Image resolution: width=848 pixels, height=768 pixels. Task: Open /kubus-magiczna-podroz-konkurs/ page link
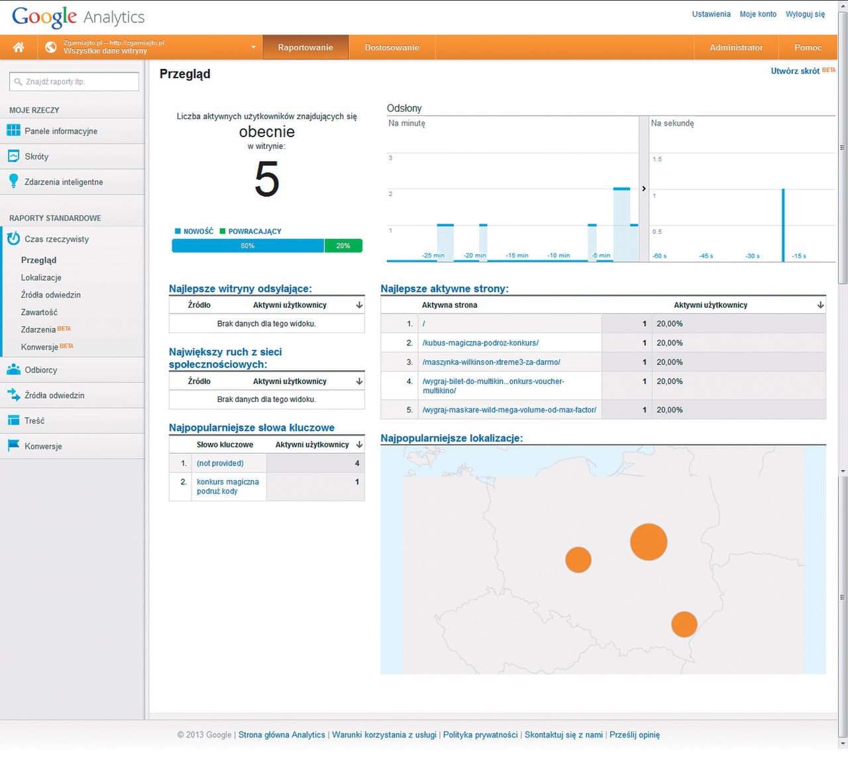480,343
